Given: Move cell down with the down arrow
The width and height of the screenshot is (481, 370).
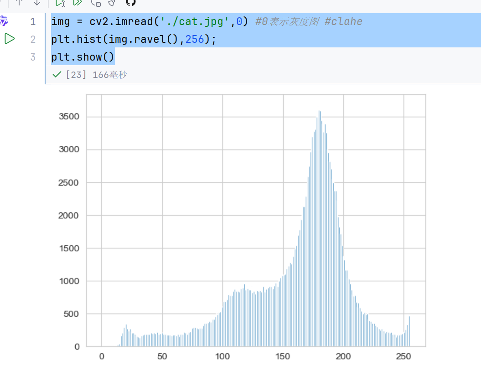Looking at the screenshot, I should pos(37,2).
